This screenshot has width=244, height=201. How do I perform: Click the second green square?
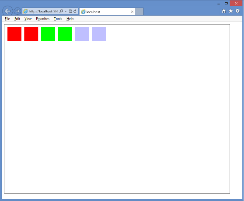click(65, 34)
